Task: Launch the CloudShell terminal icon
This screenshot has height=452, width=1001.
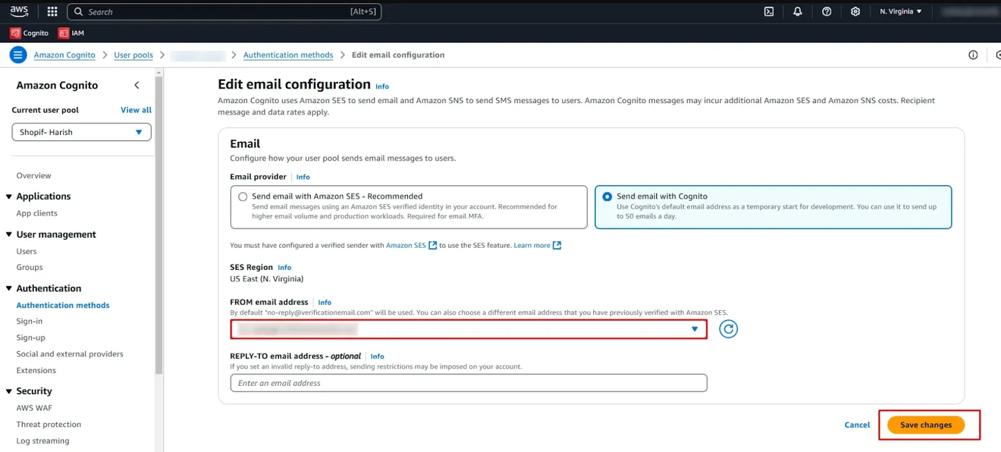Action: (x=769, y=11)
